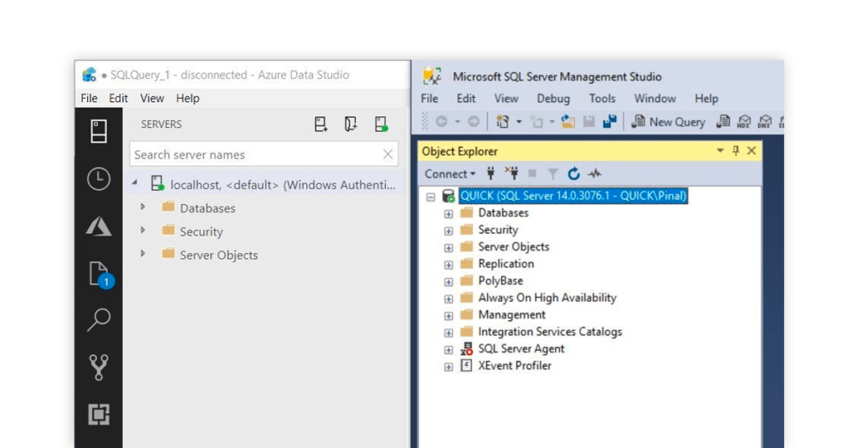Viewport: 857px width, 448px height.
Task: Open Tools menu in SSMS
Action: click(x=602, y=99)
